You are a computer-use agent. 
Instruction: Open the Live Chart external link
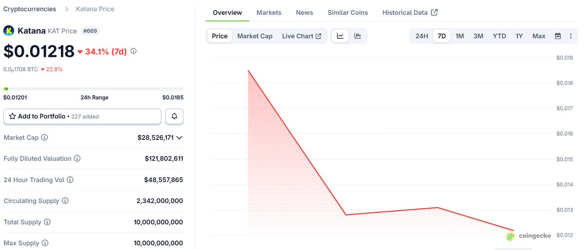coord(302,36)
